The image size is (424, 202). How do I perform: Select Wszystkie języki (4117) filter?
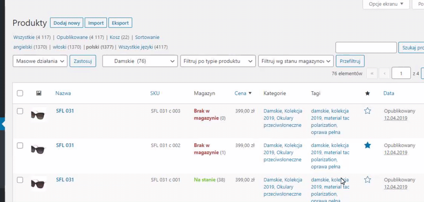pos(143,47)
